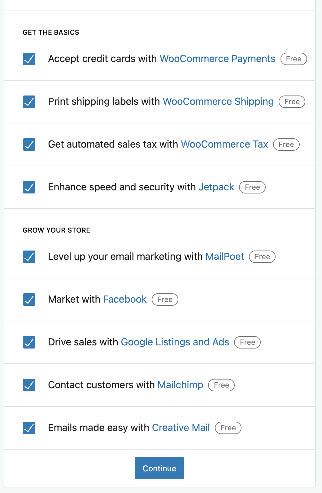The height and width of the screenshot is (493, 322).
Task: Click the text "Level up your email marketing with"
Action: point(125,256)
